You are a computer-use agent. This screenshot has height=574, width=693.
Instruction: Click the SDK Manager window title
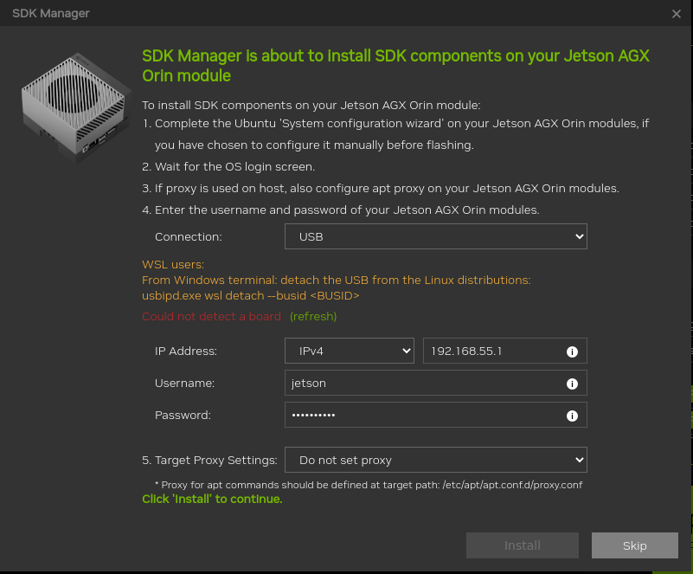point(50,13)
